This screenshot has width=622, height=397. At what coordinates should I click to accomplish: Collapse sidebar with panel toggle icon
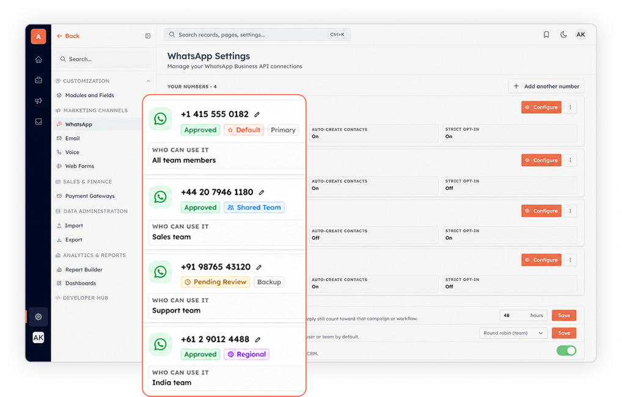(148, 36)
